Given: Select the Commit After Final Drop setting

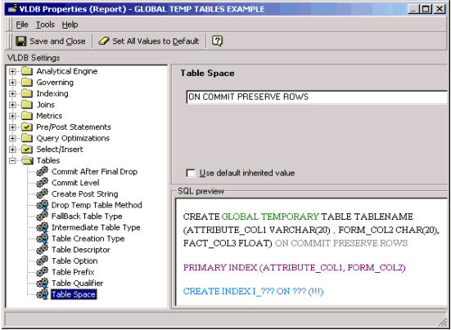Looking at the screenshot, I should [x=94, y=172].
